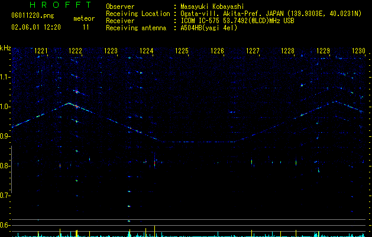
Task: Click the HROFFT title text
Action: [60, 5]
